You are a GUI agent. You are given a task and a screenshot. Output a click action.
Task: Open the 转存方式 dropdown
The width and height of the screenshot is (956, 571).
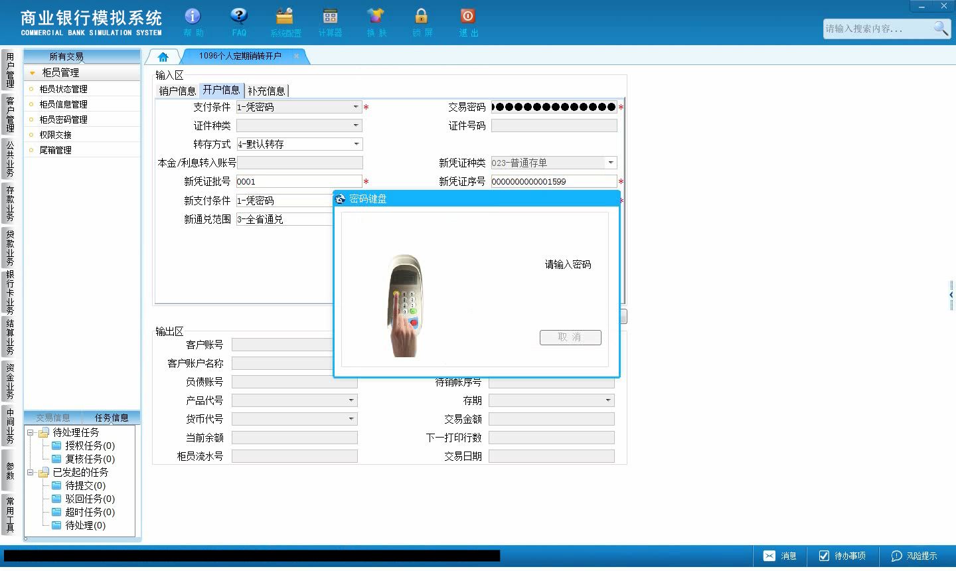[x=356, y=144]
